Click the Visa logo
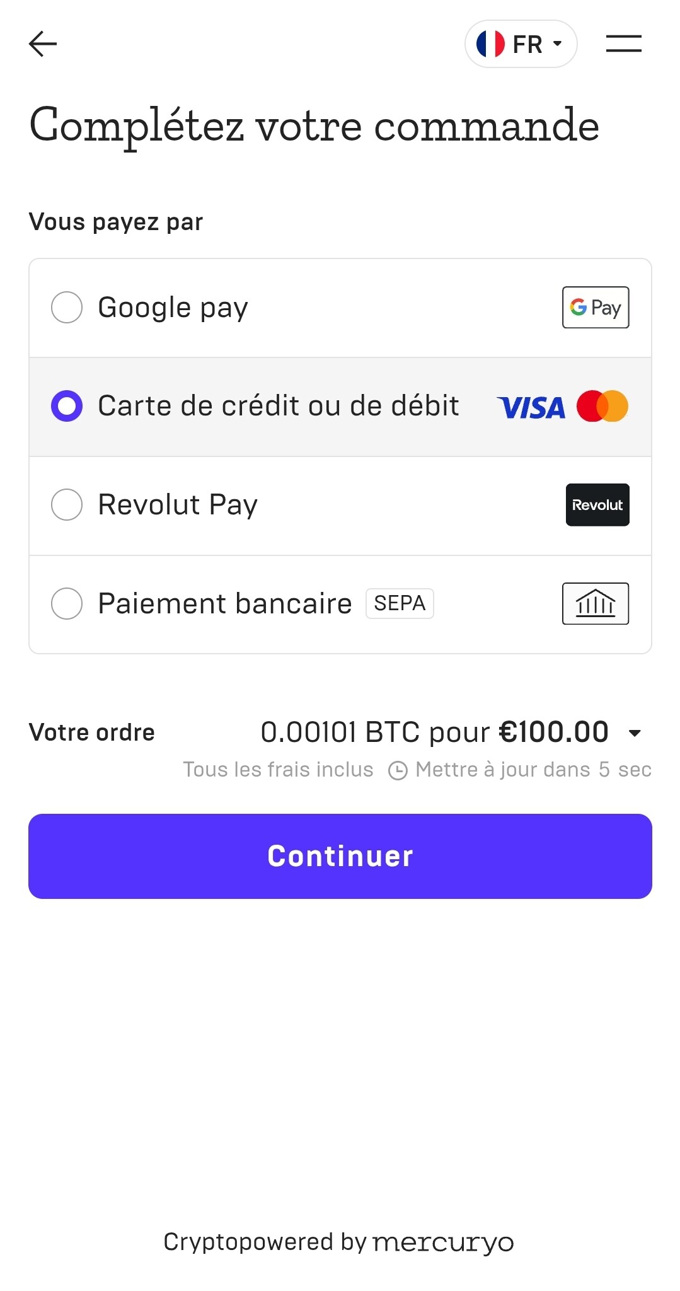 click(x=531, y=407)
